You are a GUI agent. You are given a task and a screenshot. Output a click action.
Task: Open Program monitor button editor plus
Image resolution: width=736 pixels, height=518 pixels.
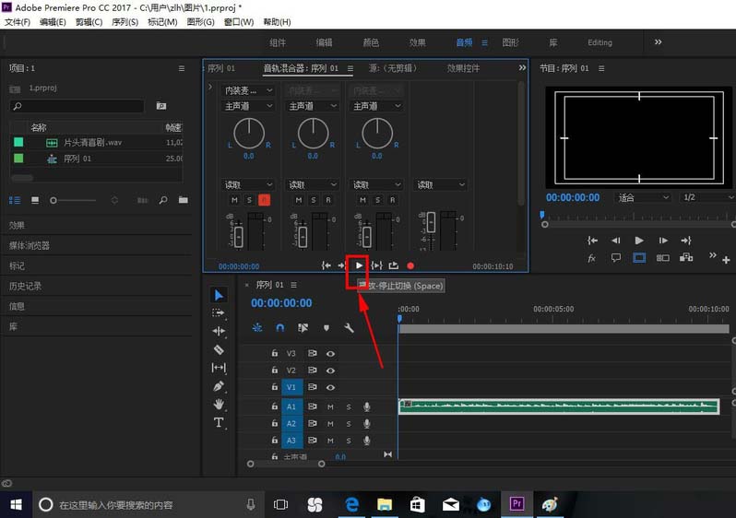726,260
